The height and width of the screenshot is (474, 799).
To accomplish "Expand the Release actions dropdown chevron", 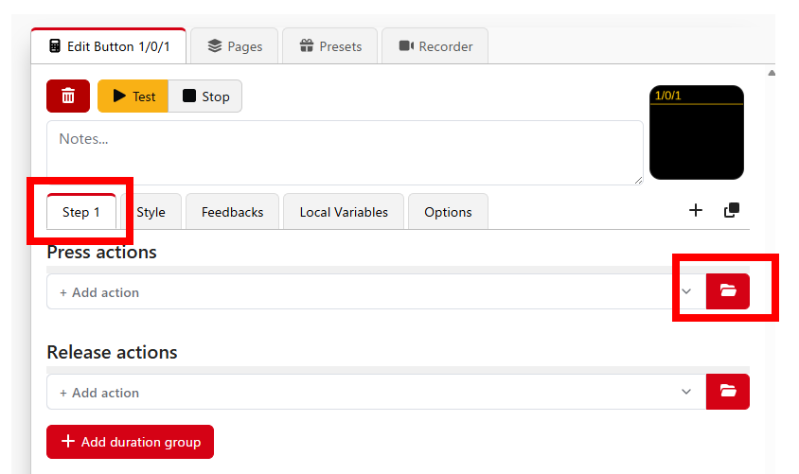I will tap(686, 392).
